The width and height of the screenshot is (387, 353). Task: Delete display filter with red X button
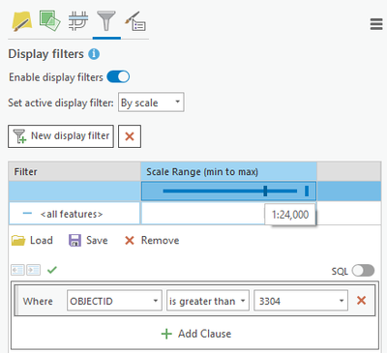(x=130, y=136)
